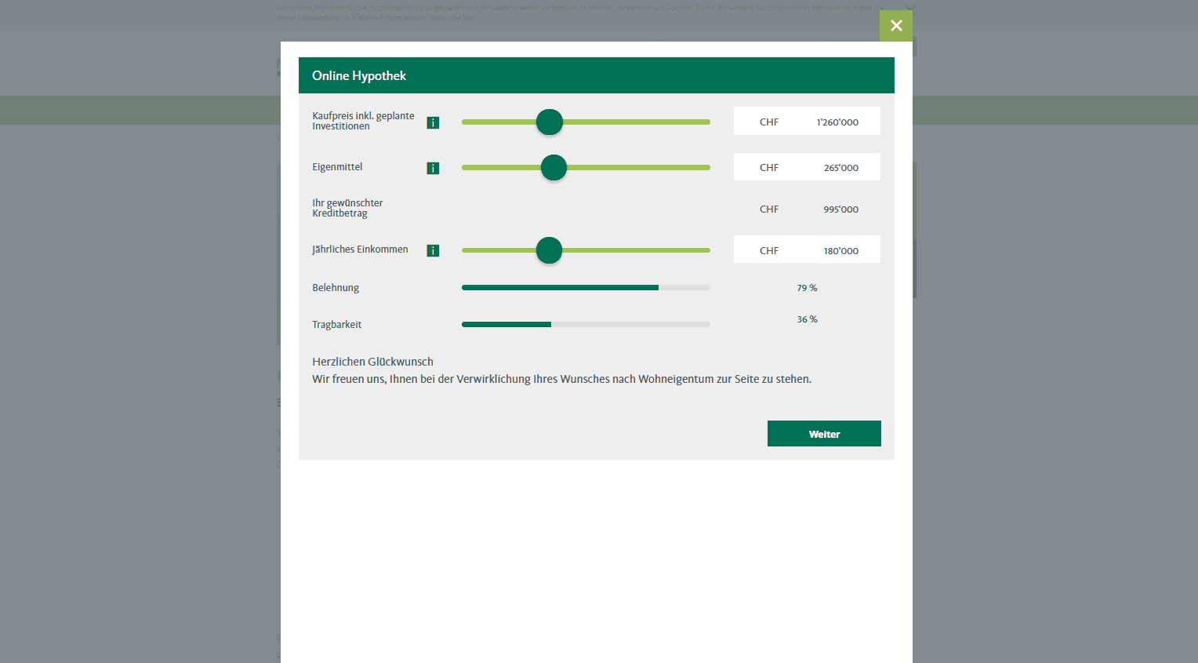Click the Online Hypothek header title
The height and width of the screenshot is (663, 1198).
pos(359,76)
